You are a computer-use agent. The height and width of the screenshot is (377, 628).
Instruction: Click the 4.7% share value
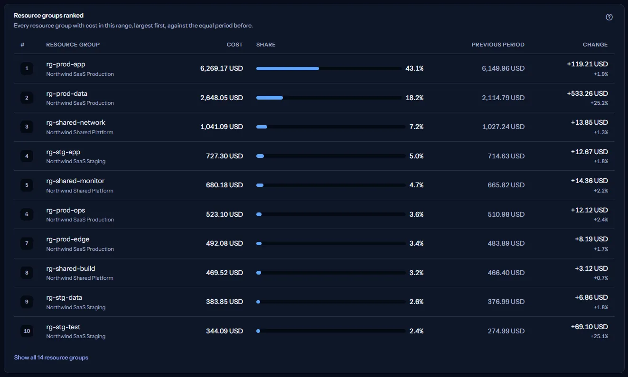(x=416, y=185)
